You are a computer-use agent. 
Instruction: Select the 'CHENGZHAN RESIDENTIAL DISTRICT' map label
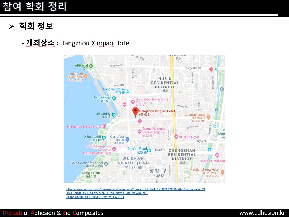[x=182, y=155]
